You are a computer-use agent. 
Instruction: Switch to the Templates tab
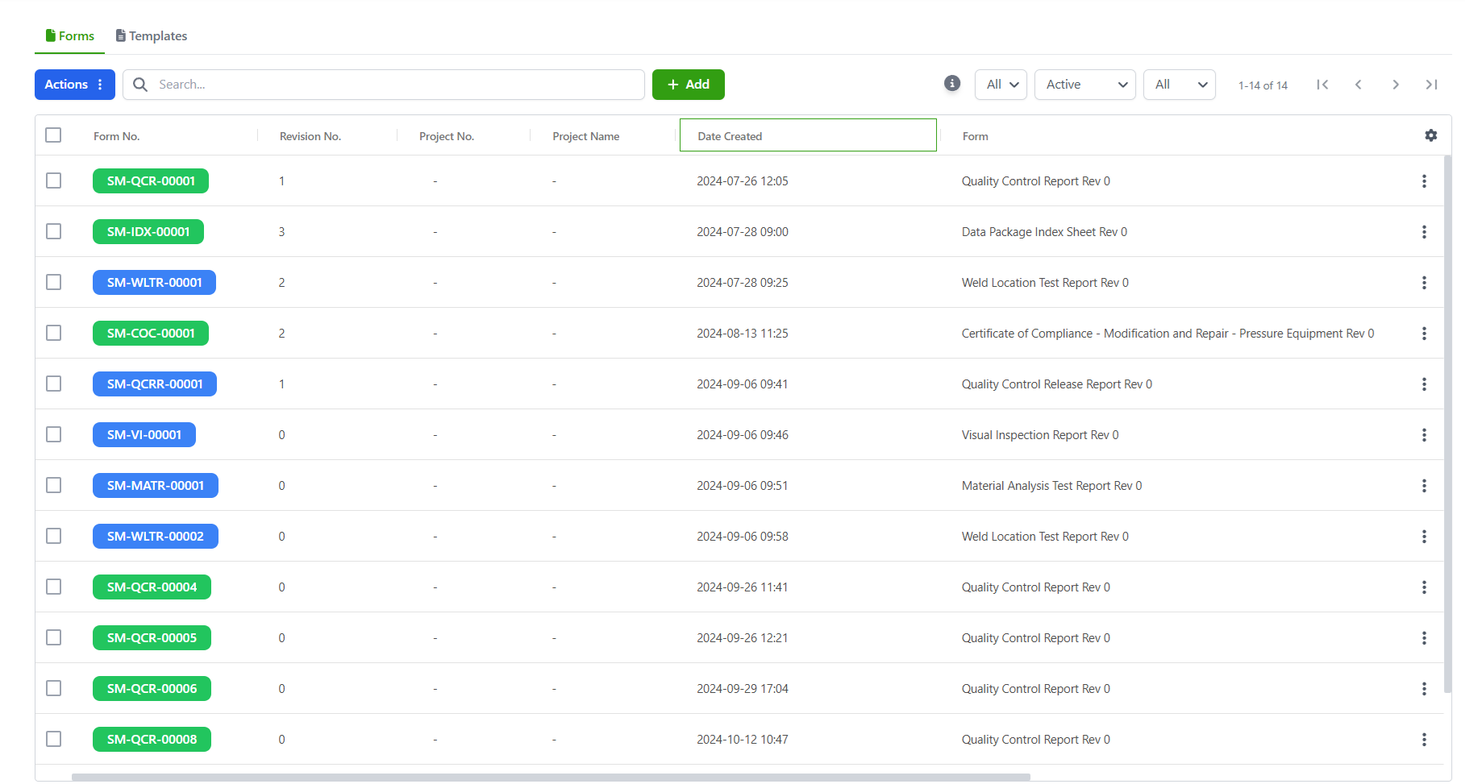[x=152, y=36]
